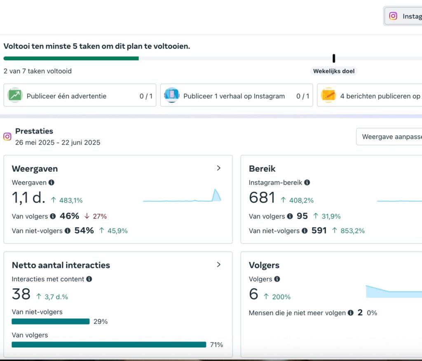Click the info icon beside Volgers label
This screenshot has width=422, height=361.
[x=277, y=279]
